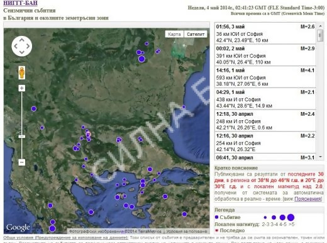Select the 01:56, 3 май M=2.6 event
This screenshot has width=327, height=243.
(x=265, y=33)
